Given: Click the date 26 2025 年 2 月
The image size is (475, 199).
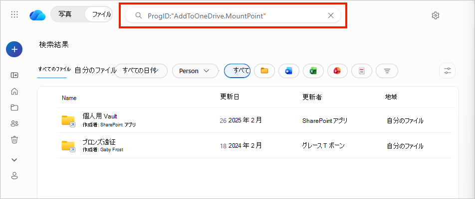Looking at the screenshot, I should [241, 120].
